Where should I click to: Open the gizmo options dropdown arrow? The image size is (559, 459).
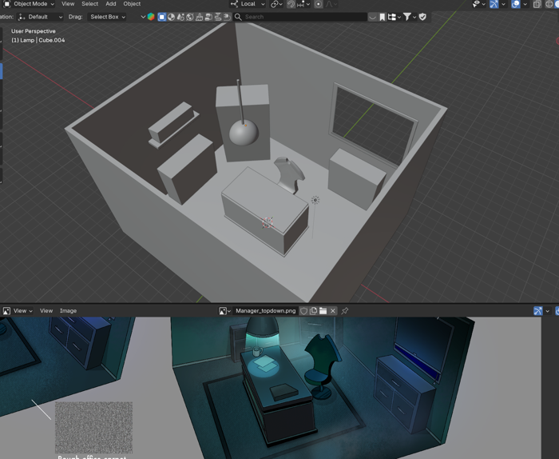[503, 4]
